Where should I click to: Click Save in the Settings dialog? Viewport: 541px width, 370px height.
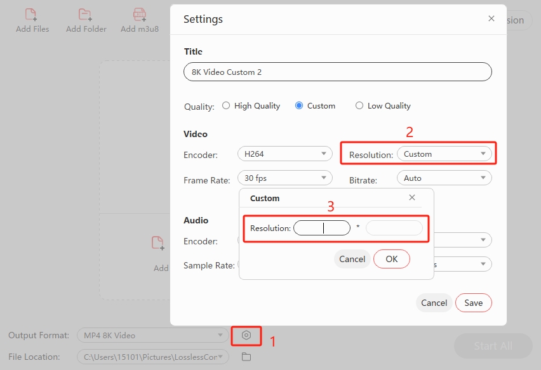pyautogui.click(x=473, y=303)
